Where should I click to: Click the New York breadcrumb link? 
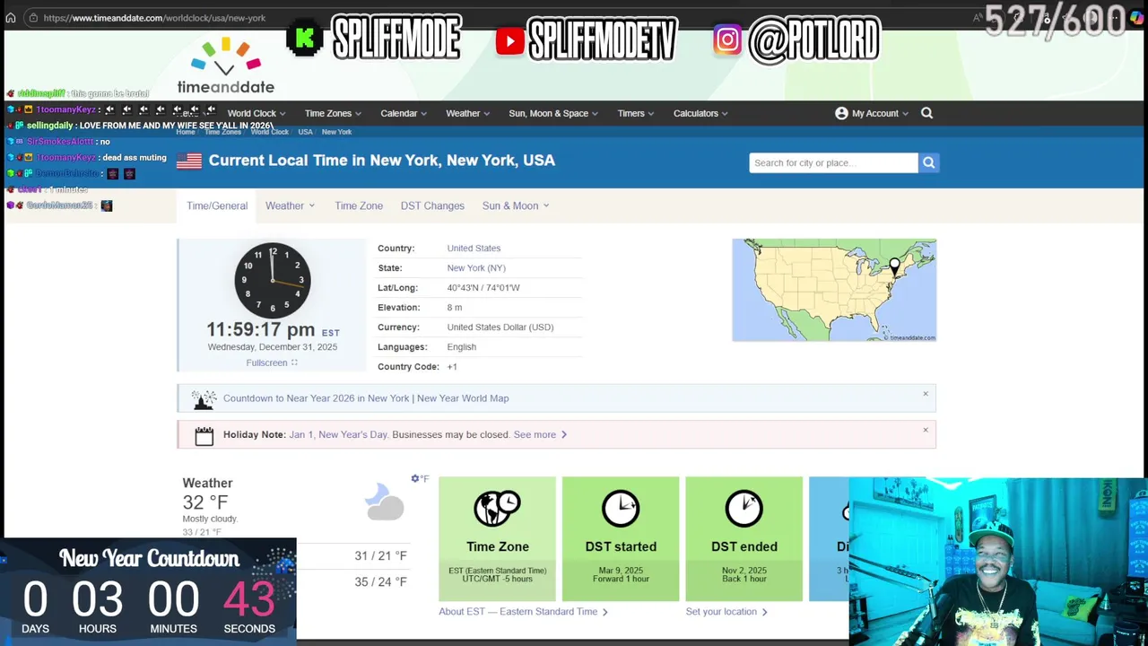(337, 132)
